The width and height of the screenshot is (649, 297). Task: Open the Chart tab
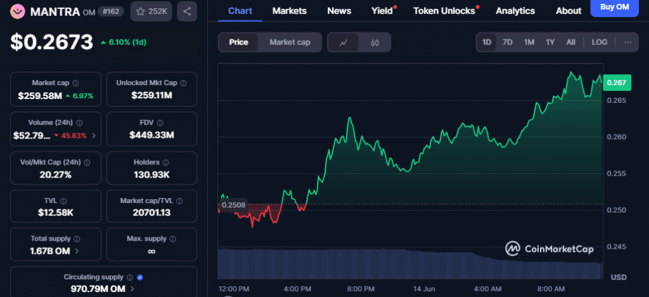(x=240, y=11)
